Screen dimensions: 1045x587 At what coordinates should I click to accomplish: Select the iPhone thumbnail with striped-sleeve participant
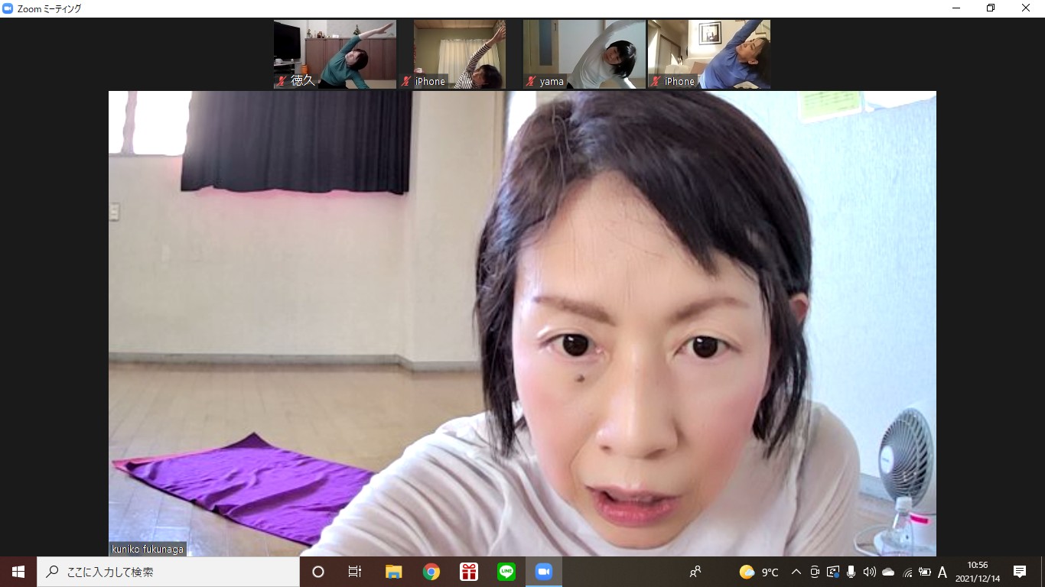pos(460,54)
